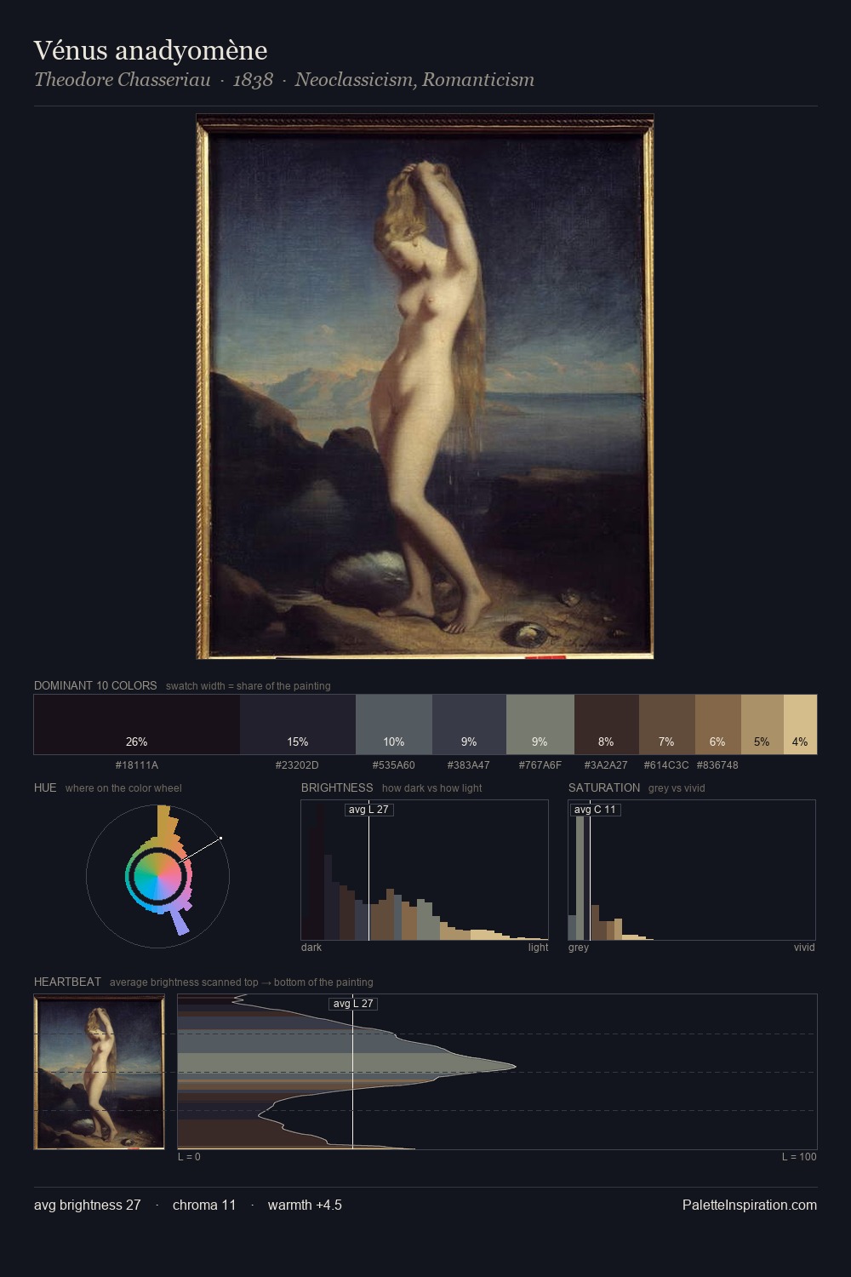The width and height of the screenshot is (851, 1277).
Task: Click the saturation histogram chart
Action: point(692,870)
